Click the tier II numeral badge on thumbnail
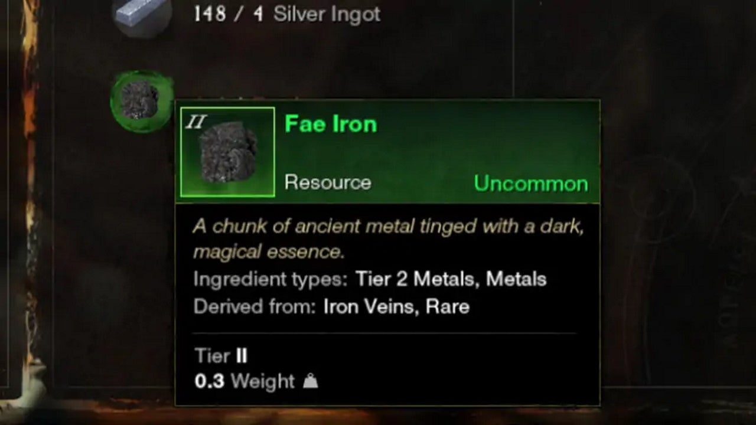Viewport: 756px width, 425px height. point(195,122)
